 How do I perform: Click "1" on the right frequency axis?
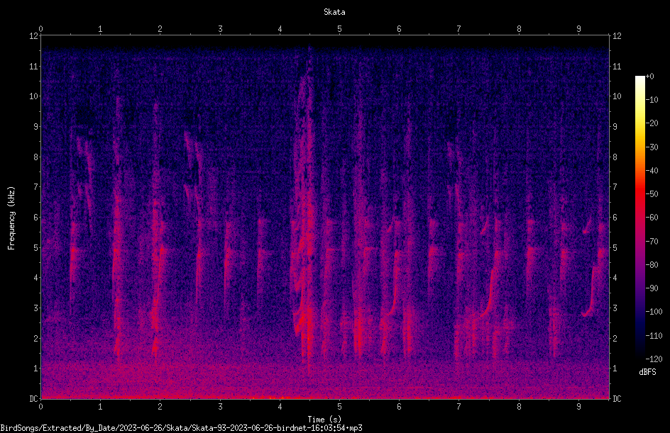tap(615, 369)
